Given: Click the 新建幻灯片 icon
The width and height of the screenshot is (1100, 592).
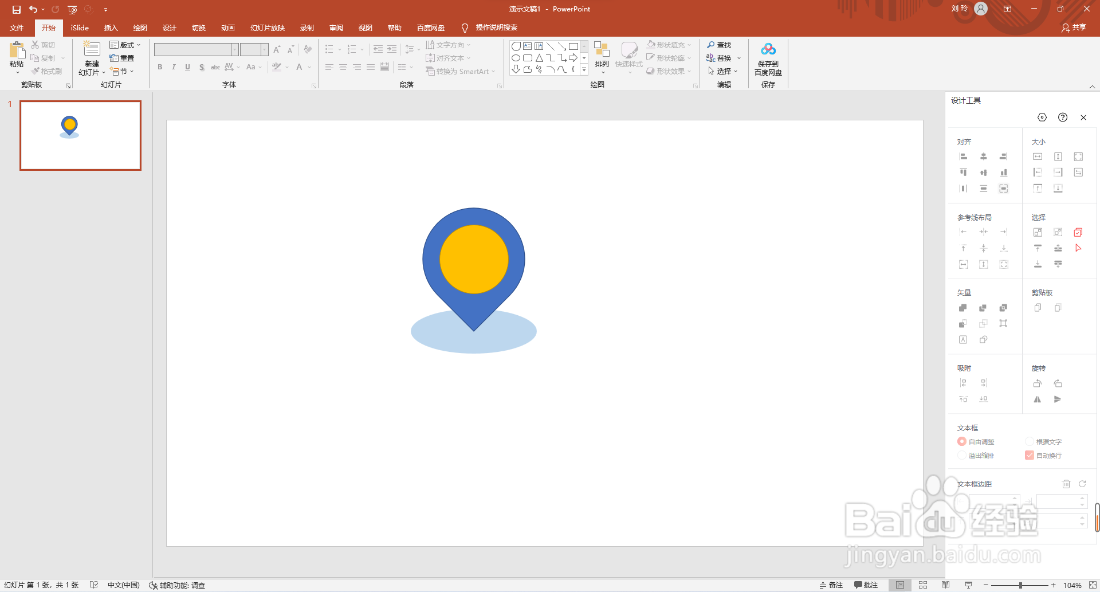Looking at the screenshot, I should pos(92,49).
